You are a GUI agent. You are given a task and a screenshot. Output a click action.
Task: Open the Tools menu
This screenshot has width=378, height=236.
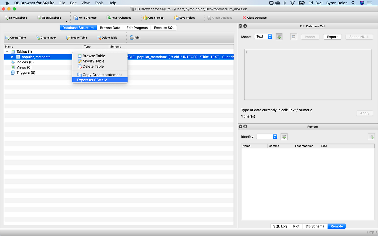[99, 3]
